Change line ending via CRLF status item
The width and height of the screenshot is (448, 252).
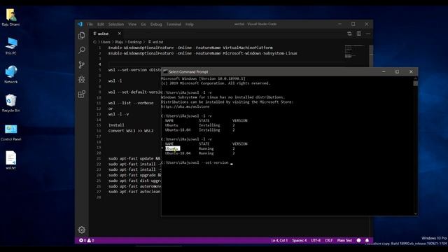tap(328, 240)
